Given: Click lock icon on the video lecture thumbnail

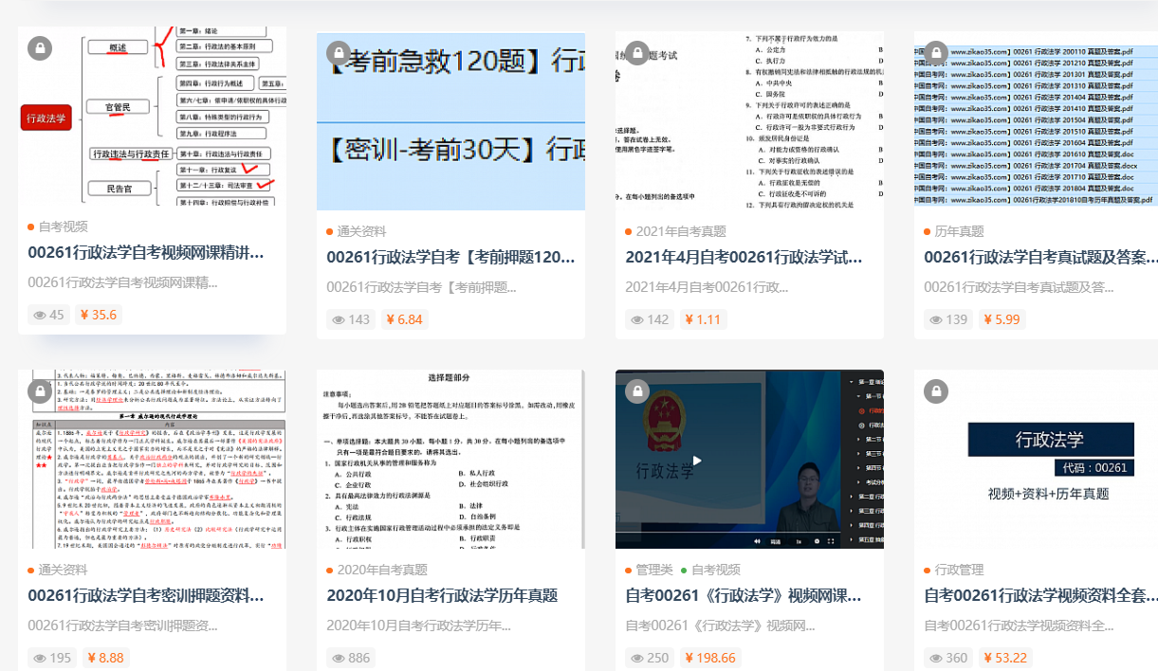Looking at the screenshot, I should click(637, 390).
